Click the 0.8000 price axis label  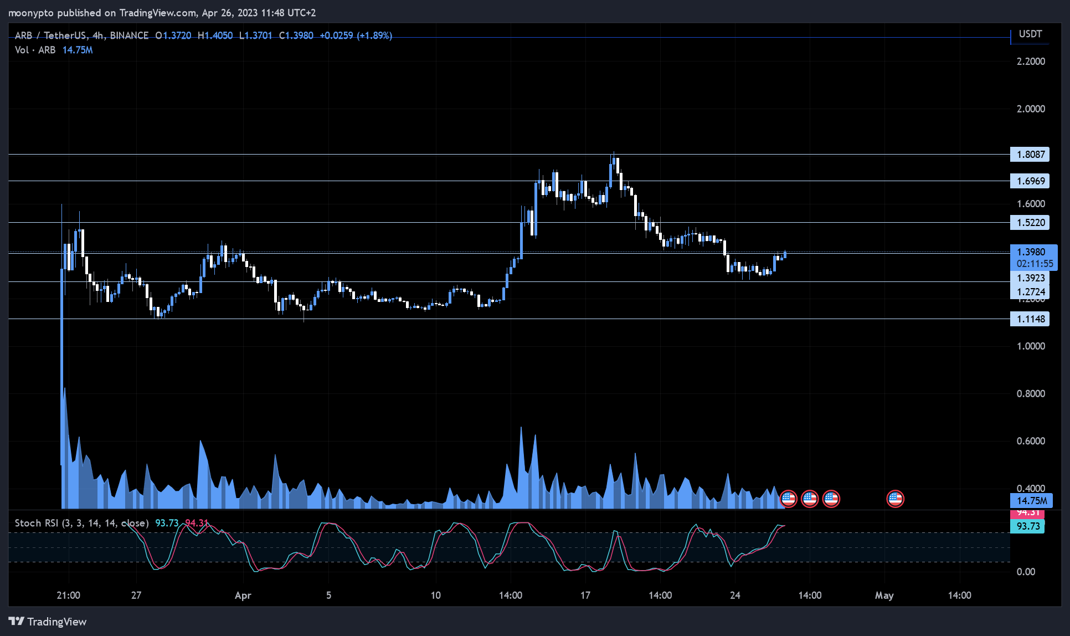(x=1031, y=394)
